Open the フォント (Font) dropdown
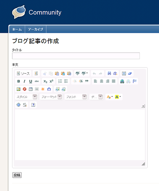The height and width of the screenshot is (191, 159). pyautogui.click(x=76, y=97)
